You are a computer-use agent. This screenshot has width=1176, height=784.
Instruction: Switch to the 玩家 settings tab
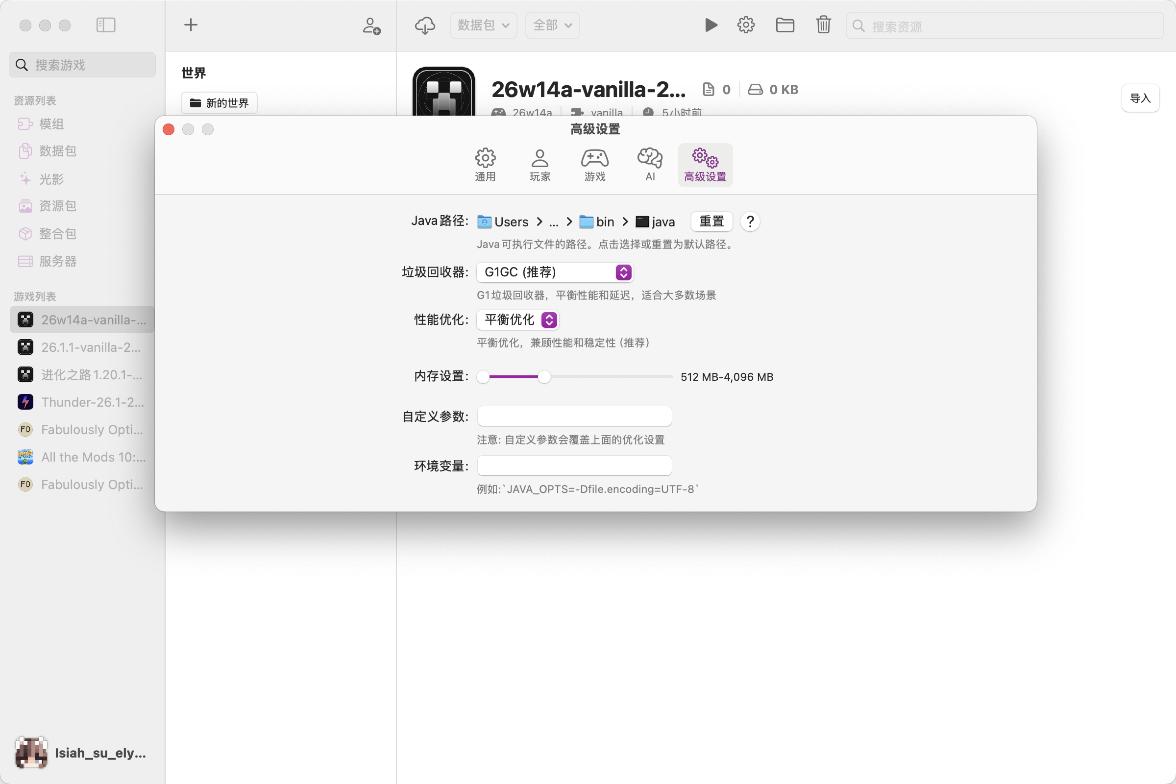539,164
